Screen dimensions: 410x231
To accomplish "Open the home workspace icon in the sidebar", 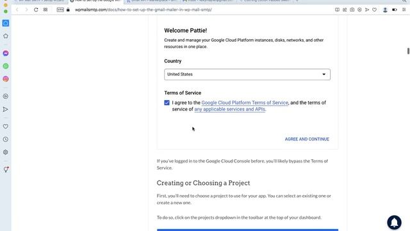I will [x=6, y=23].
